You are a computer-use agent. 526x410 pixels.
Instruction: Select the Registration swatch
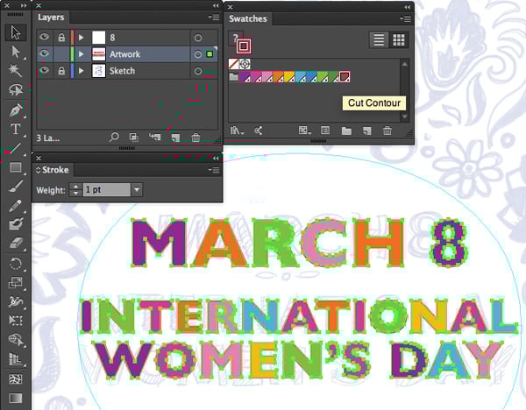(245, 64)
